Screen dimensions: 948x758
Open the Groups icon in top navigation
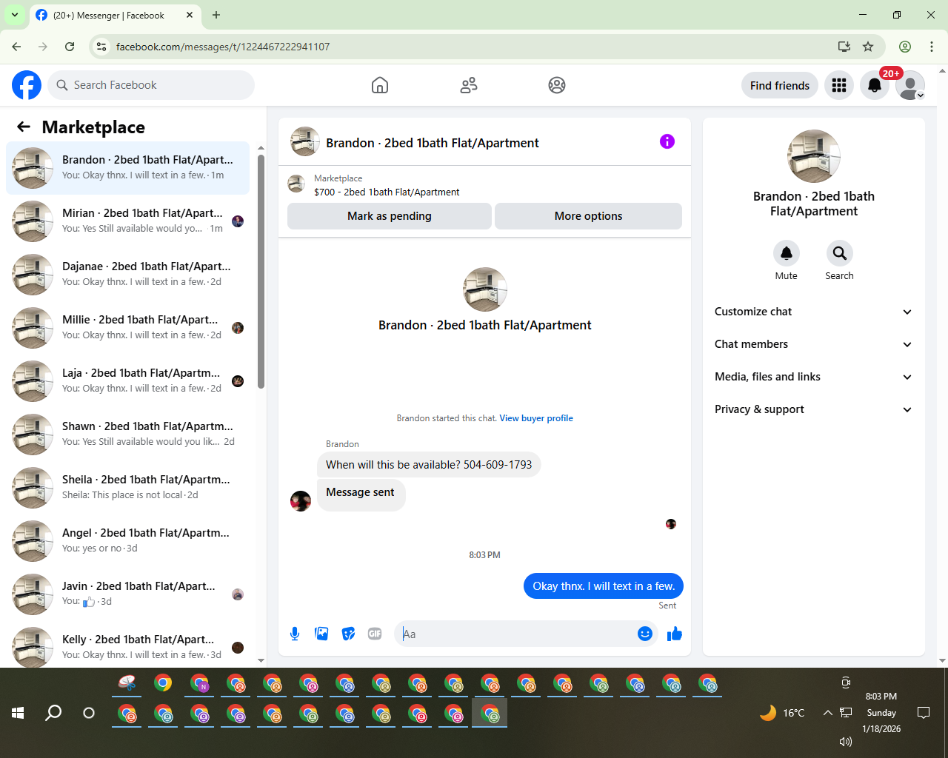pyautogui.click(x=557, y=85)
